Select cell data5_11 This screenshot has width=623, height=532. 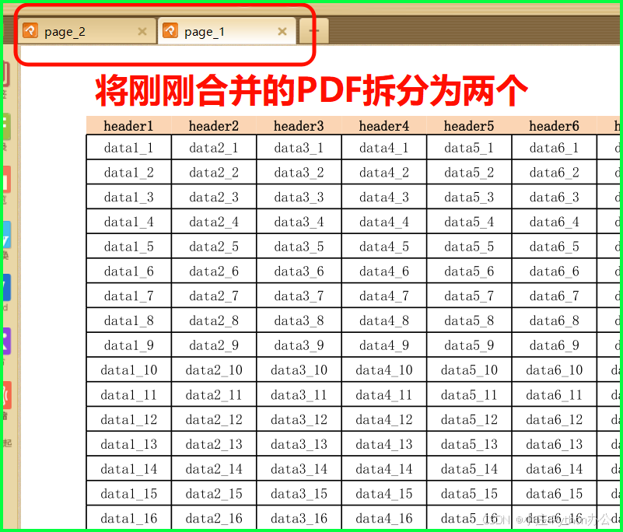(x=469, y=394)
